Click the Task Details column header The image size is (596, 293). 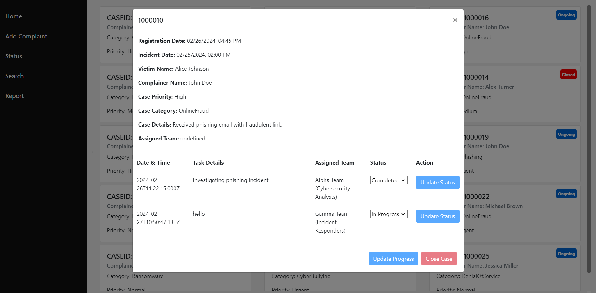(x=208, y=162)
